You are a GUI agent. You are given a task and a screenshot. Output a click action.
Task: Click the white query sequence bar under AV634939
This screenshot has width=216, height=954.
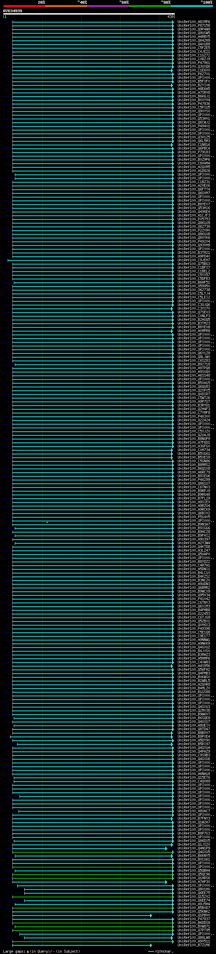tap(89, 14)
